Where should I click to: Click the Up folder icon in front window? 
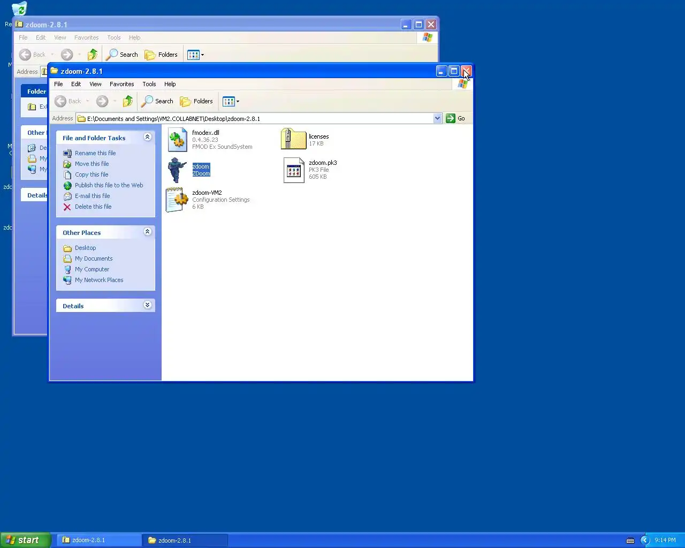[127, 101]
